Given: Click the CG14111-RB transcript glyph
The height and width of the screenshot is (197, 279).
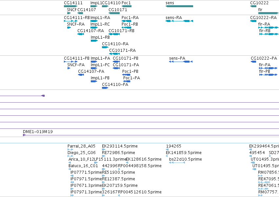Looking at the screenshot, I should 70,21.
